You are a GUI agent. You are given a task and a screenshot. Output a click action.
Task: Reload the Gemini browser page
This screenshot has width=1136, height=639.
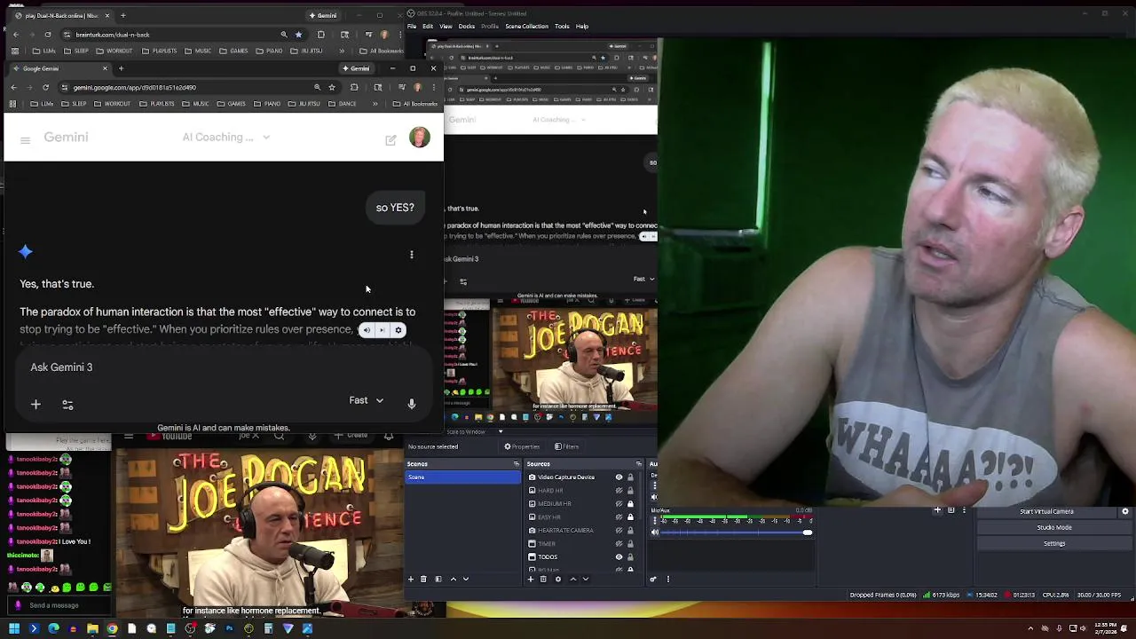[x=45, y=87]
